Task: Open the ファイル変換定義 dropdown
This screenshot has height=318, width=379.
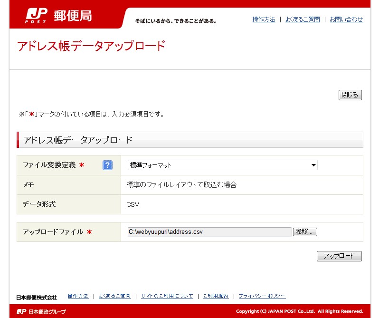Action: tap(222, 165)
